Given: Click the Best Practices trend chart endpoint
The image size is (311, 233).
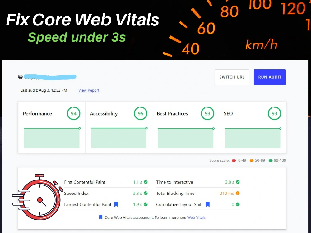Looking at the screenshot, I should (213, 129).
